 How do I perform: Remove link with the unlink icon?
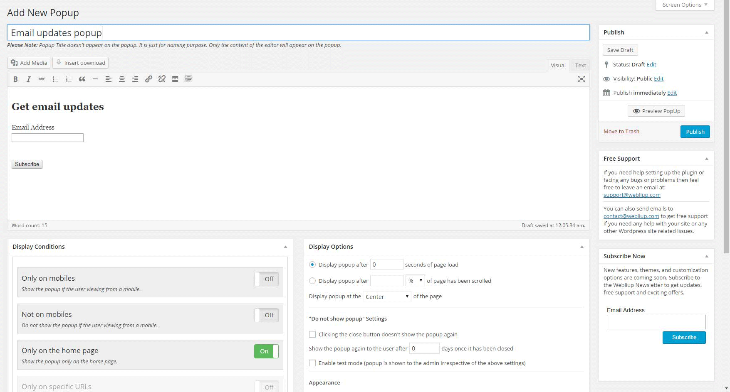[x=162, y=79]
